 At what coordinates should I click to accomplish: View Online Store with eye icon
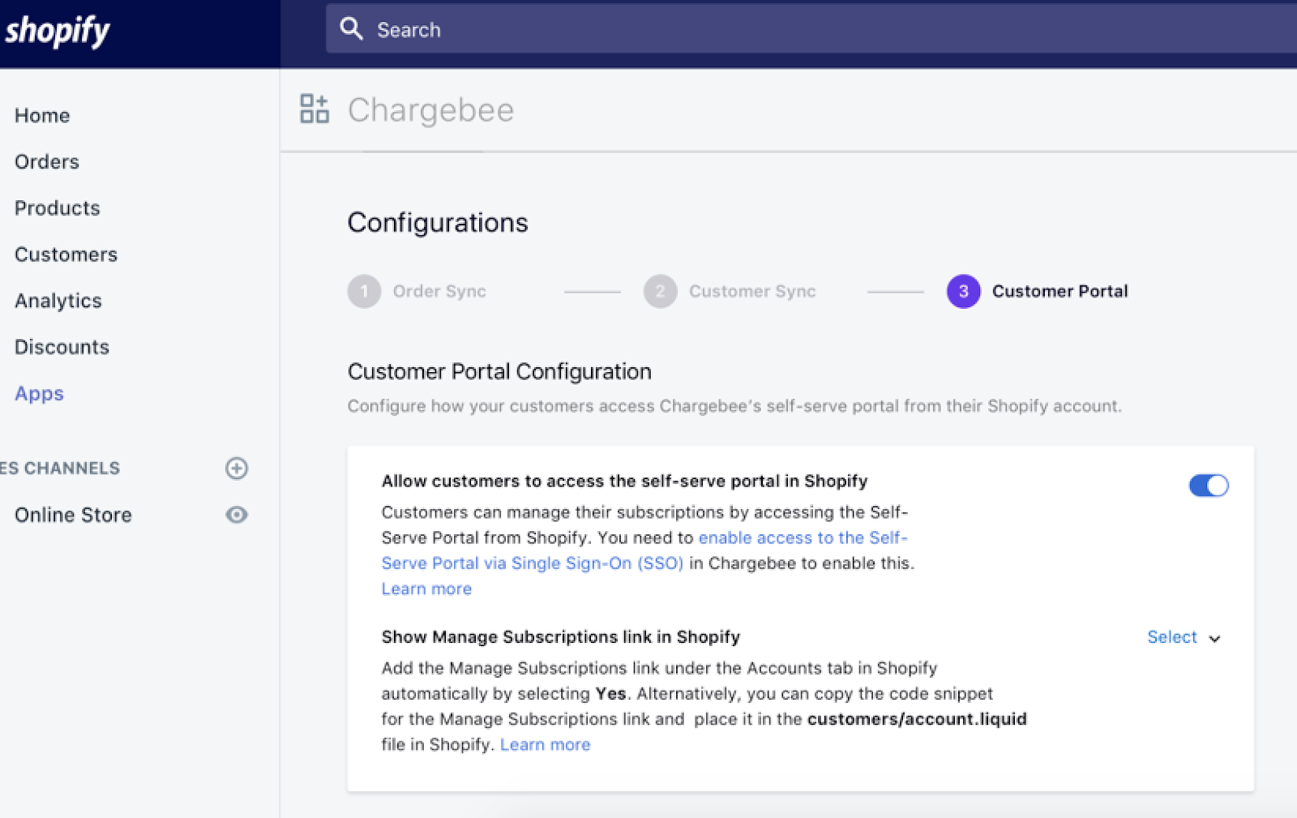[237, 515]
